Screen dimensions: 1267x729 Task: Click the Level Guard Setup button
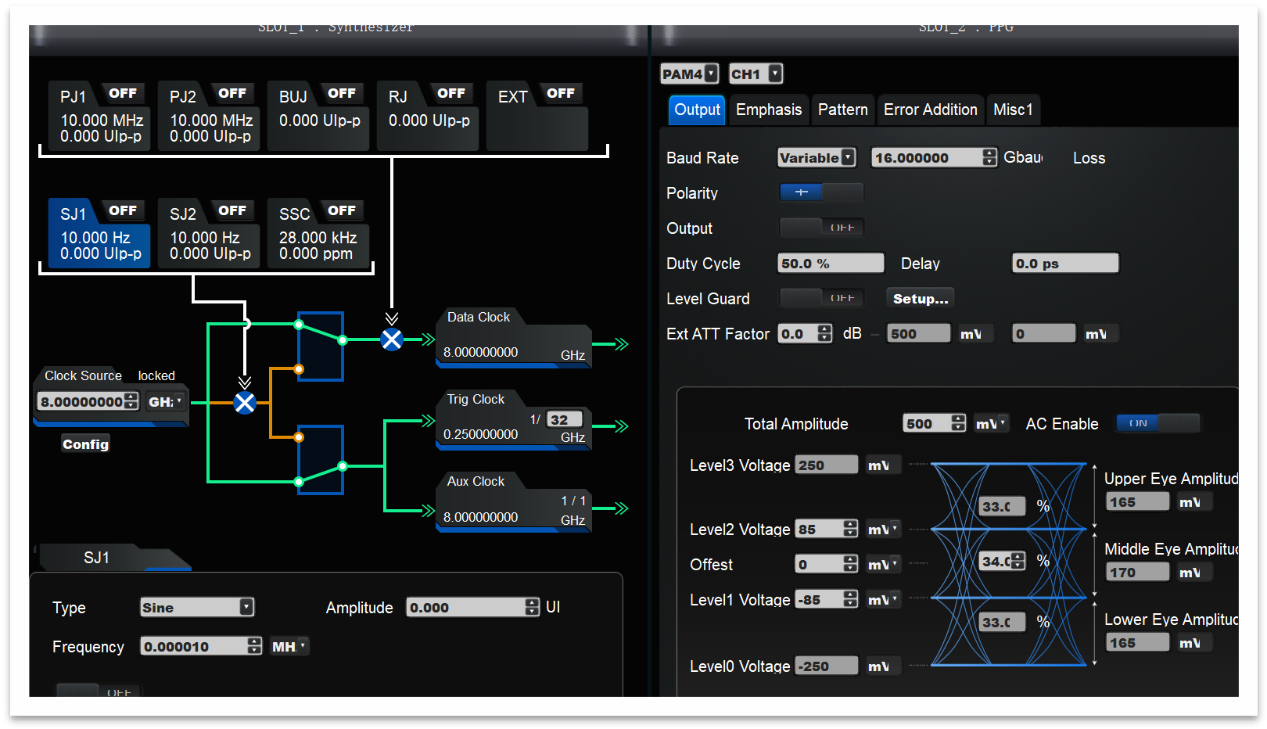click(920, 299)
